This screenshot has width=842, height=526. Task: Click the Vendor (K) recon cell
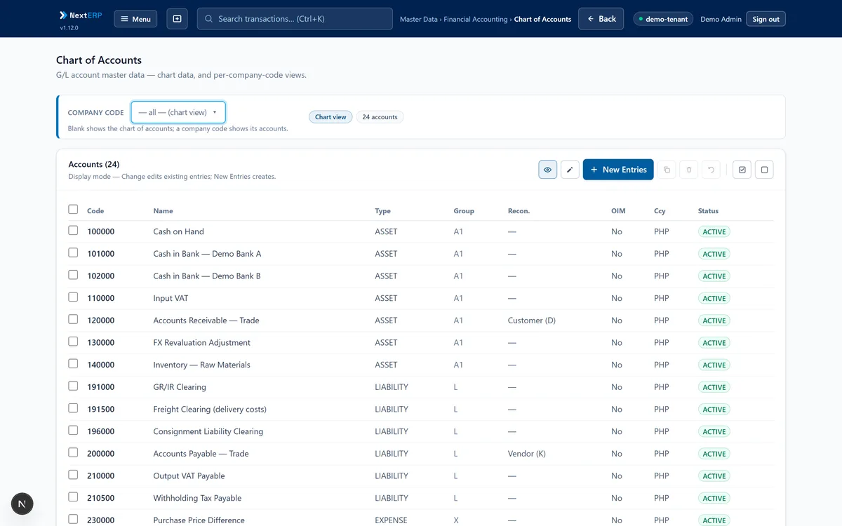tap(527, 454)
